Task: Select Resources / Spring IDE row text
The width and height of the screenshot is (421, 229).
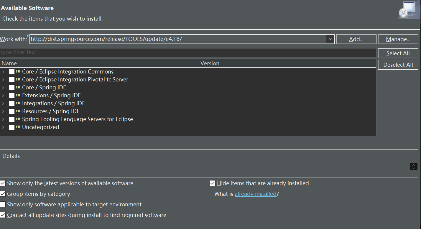Action: pos(51,111)
